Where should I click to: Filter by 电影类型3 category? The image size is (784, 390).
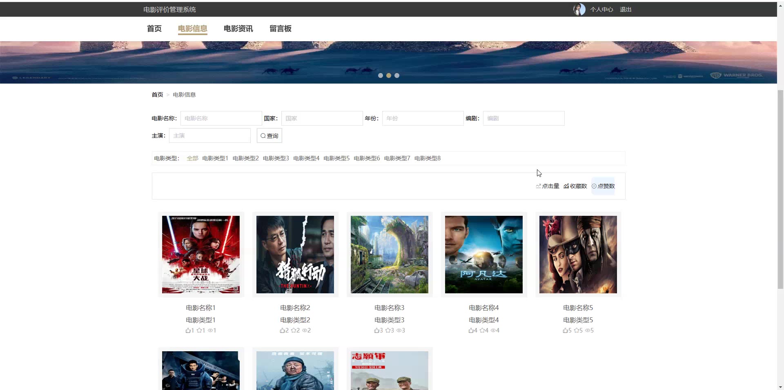click(276, 158)
